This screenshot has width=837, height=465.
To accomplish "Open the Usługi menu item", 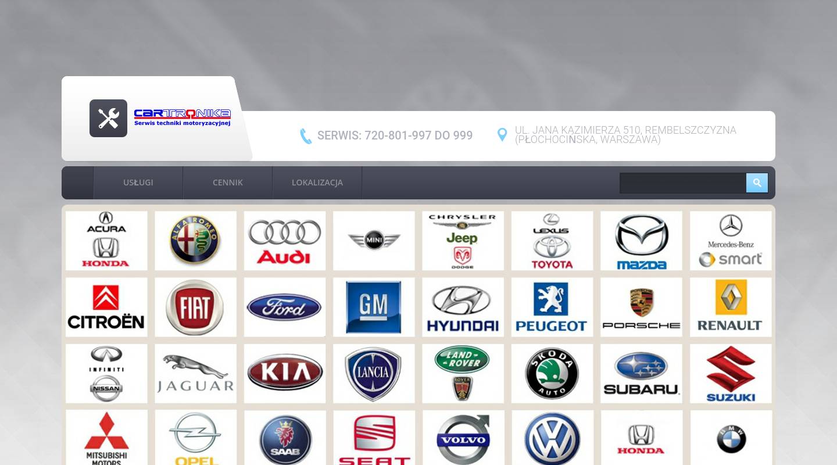I will click(138, 183).
